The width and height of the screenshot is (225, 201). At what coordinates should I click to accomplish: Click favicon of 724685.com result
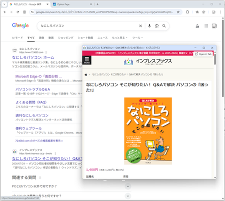14,50
